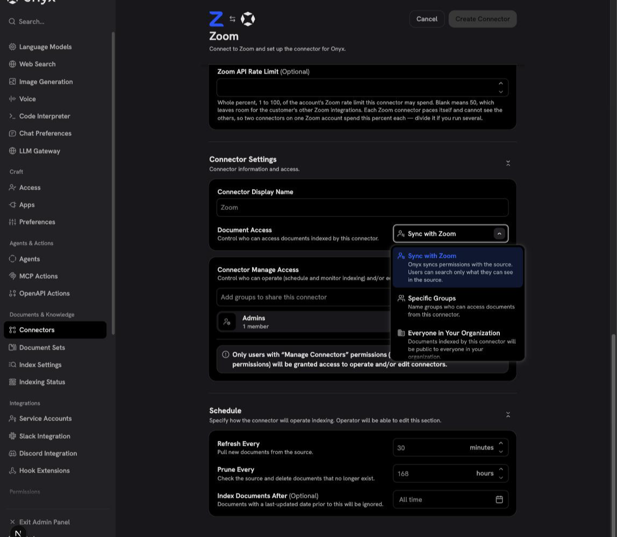Viewport: 617px width, 537px height.
Task: Click MCP Actions icon
Action: click(x=12, y=277)
